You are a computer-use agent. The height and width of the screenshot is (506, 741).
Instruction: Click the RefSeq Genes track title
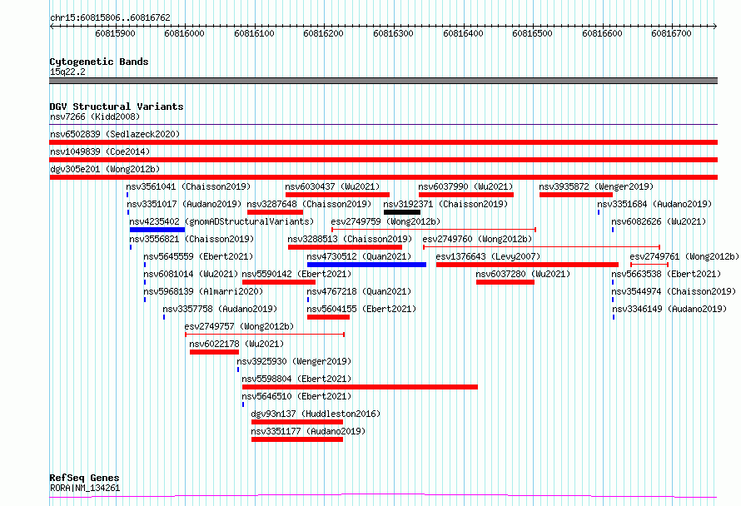tap(84, 478)
